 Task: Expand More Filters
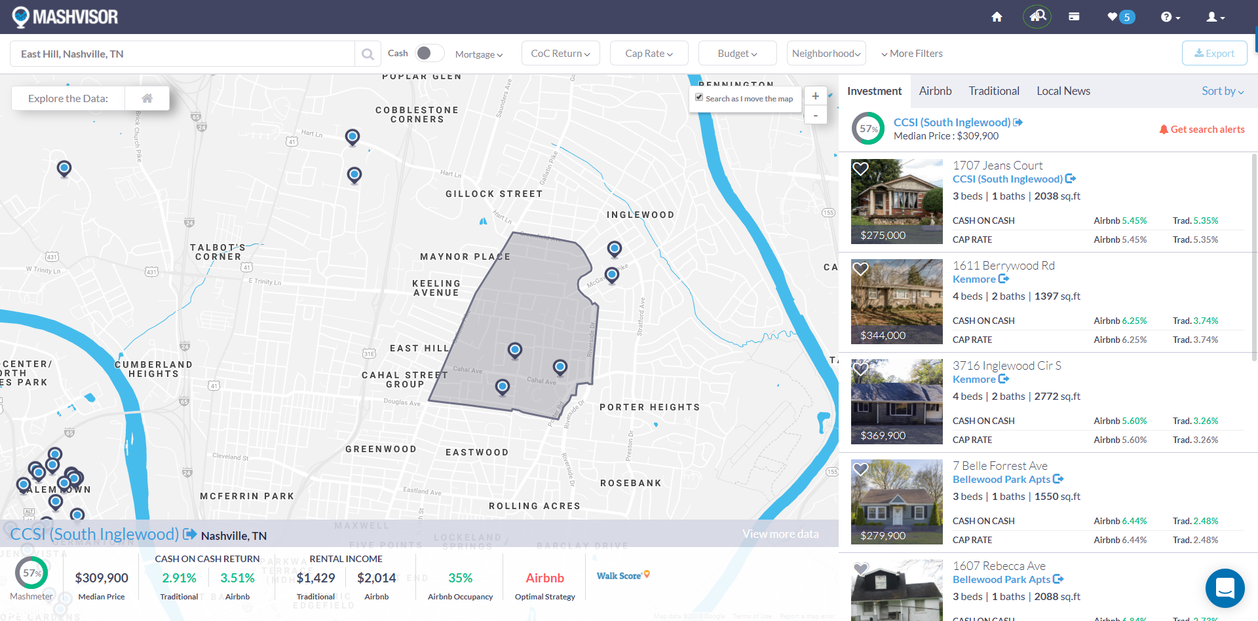[912, 54]
